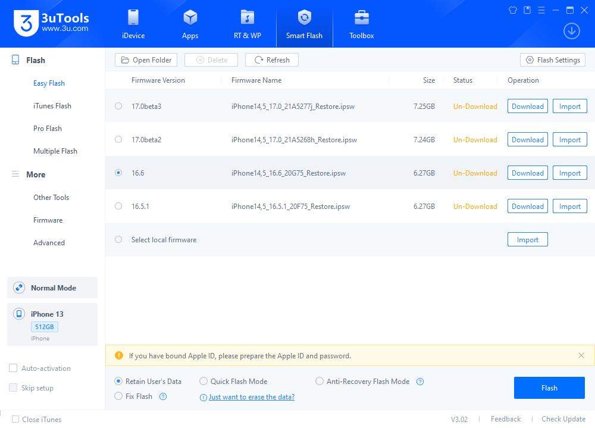This screenshot has height=428, width=595.
Task: Click the download manager arrow icon
Action: [x=571, y=31]
